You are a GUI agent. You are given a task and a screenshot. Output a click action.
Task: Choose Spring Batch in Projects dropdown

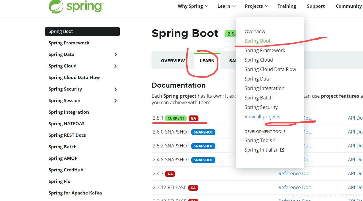(258, 98)
